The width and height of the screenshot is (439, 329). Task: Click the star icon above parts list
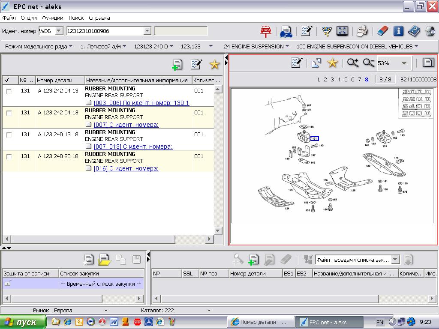[x=214, y=64]
